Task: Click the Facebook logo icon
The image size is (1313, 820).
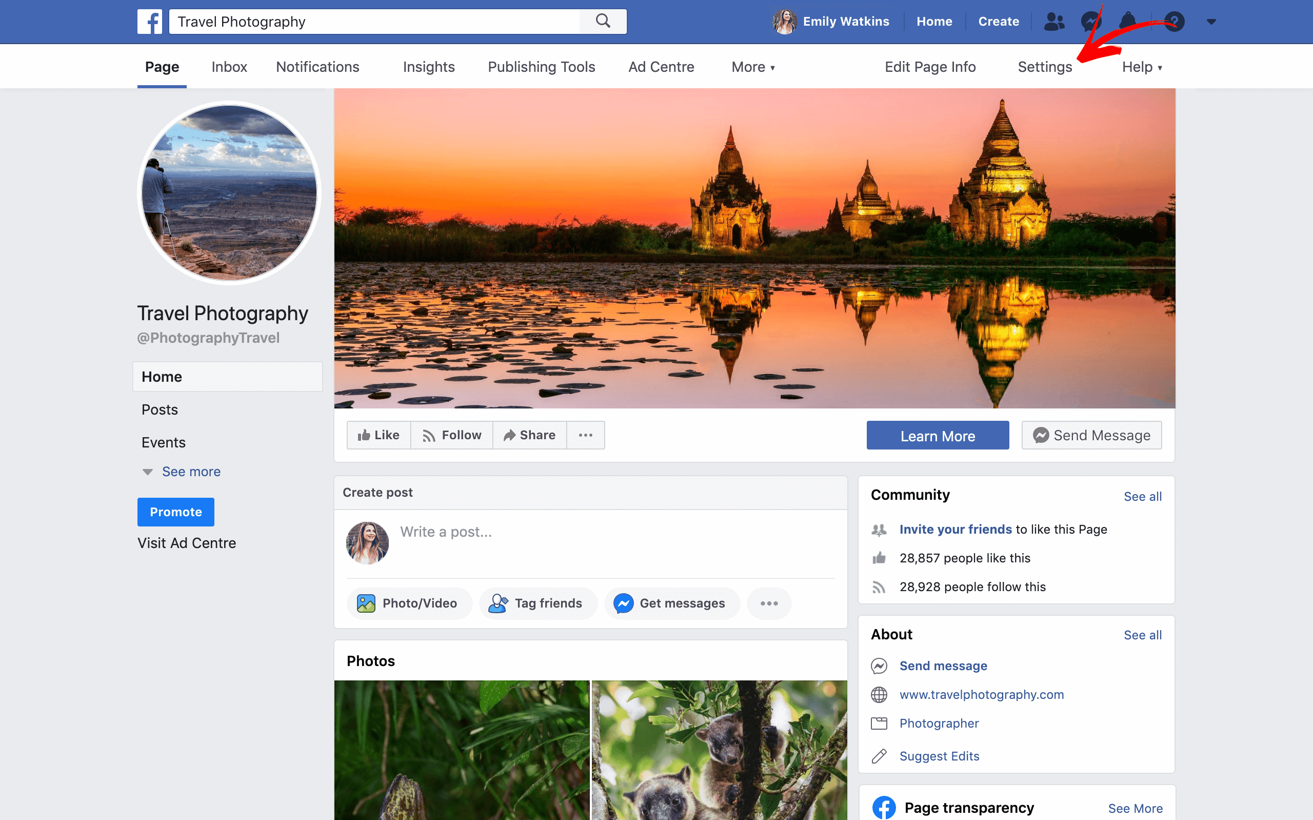Action: (149, 22)
